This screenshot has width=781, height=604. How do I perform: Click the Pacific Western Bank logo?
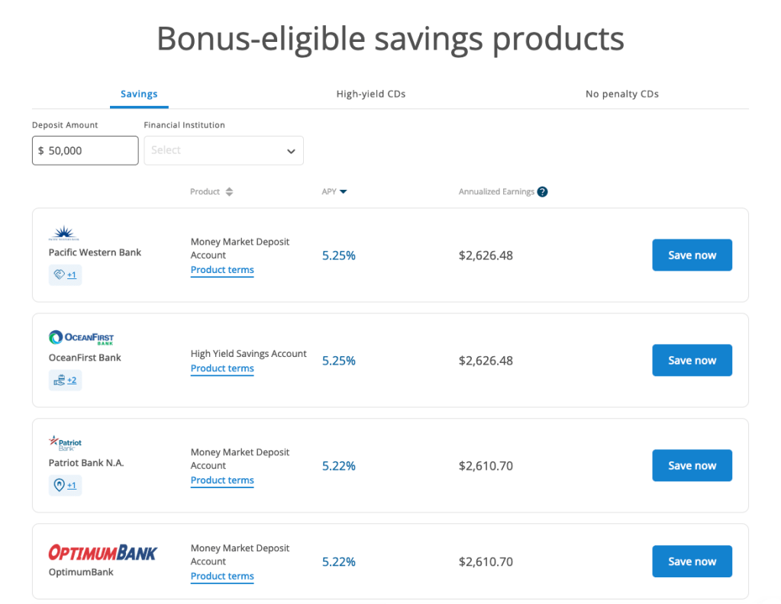[x=63, y=233]
